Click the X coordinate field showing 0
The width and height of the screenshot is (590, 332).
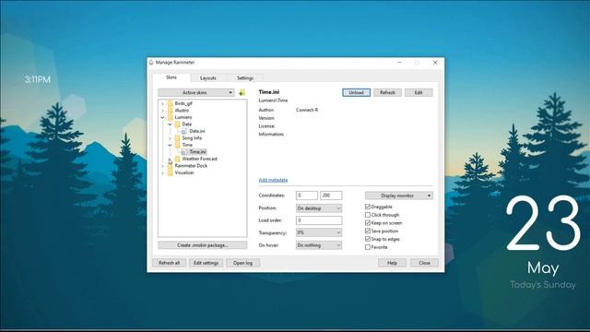307,196
